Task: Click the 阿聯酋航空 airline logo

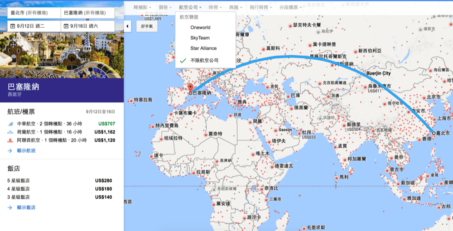Action: coord(10,140)
